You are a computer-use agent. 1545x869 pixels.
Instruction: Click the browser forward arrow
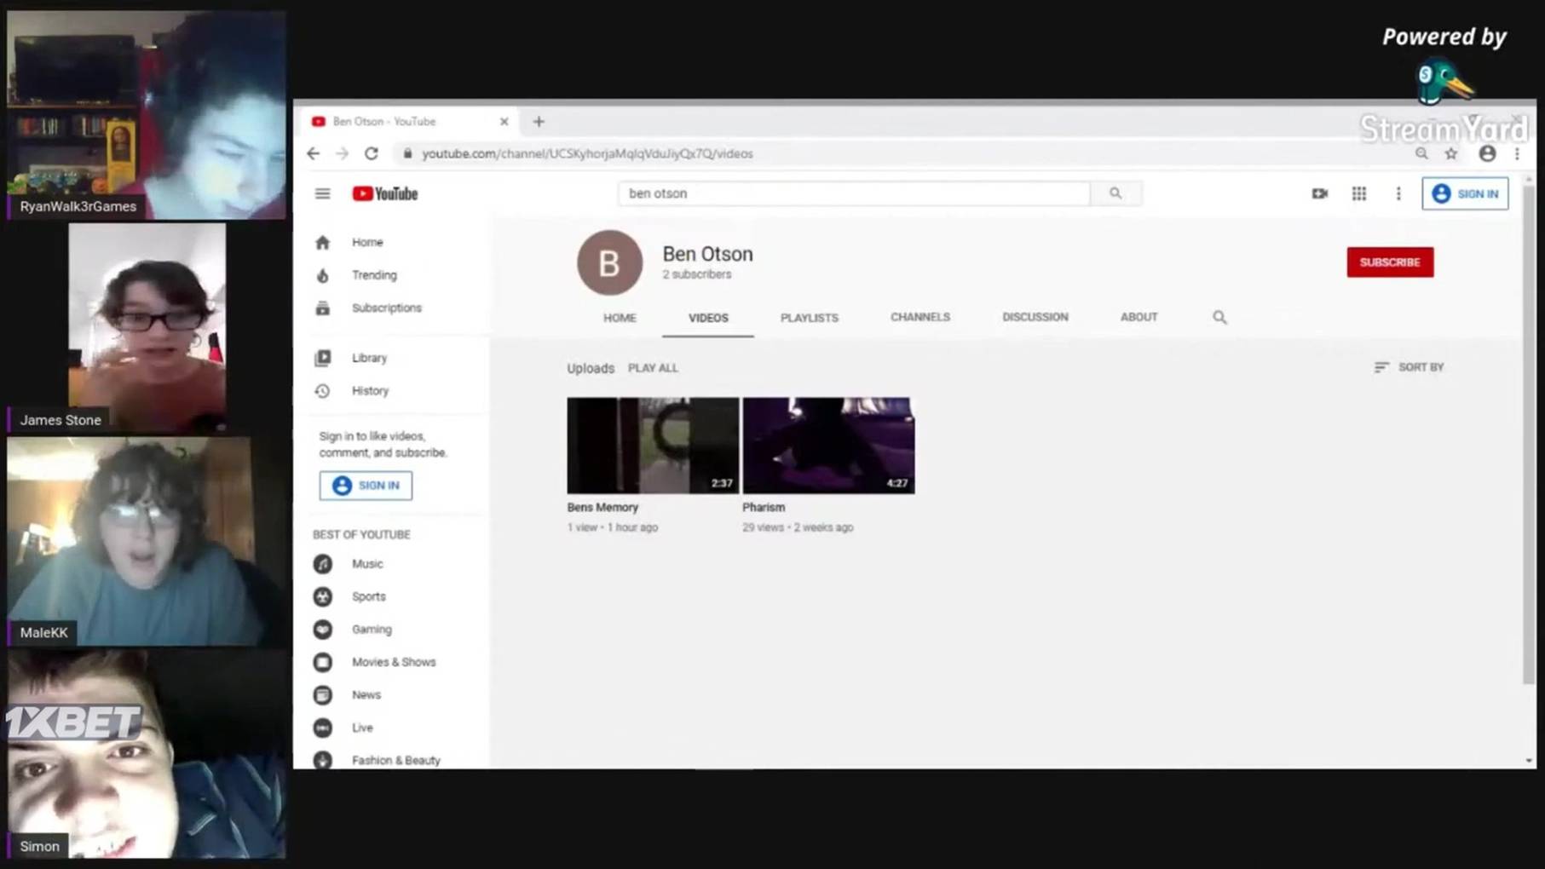coord(343,153)
